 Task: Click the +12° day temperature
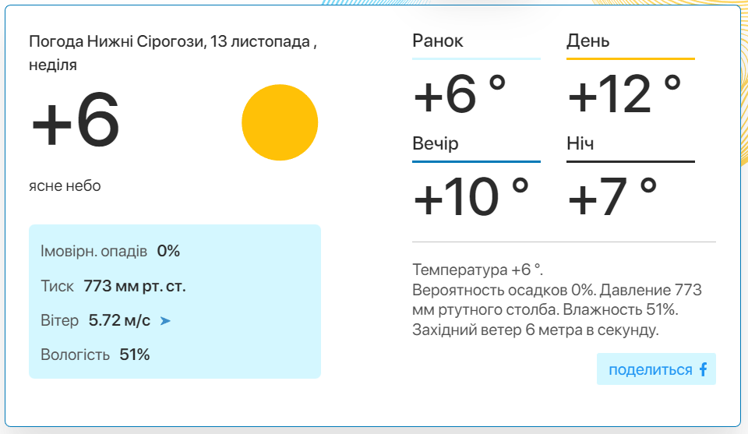point(624,94)
